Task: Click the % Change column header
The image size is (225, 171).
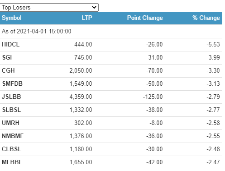Action: tap(206, 18)
